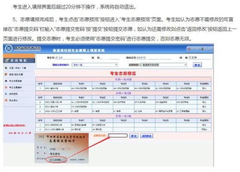Image resolution: width=240 pixels, height=172 pixels.
Task: Expand the 填报志愿的批次 dropdown showing 本科一批
Action: pos(95,65)
